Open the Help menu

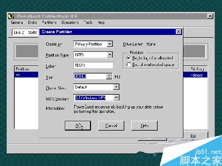pos(101,23)
